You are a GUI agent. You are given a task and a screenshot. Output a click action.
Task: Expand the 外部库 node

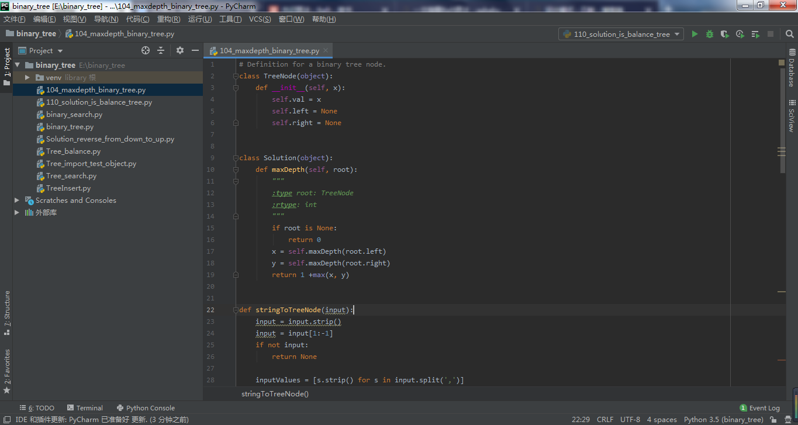tap(18, 213)
